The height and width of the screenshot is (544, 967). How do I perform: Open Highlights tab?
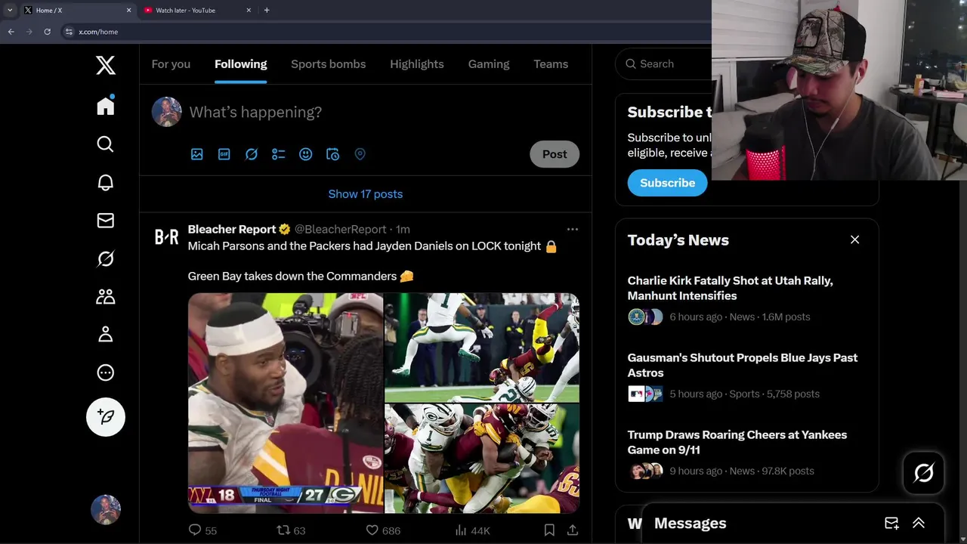417,64
